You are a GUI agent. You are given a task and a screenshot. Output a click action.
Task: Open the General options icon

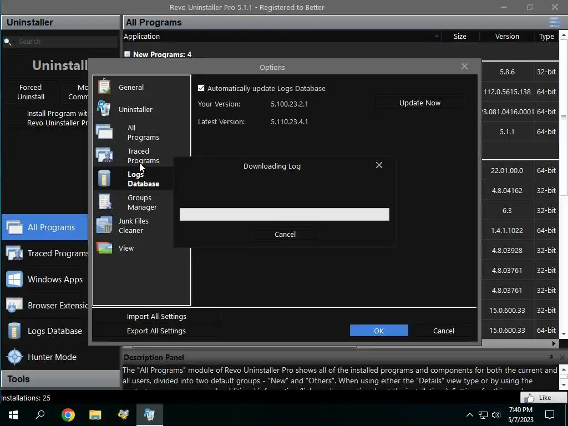[104, 87]
